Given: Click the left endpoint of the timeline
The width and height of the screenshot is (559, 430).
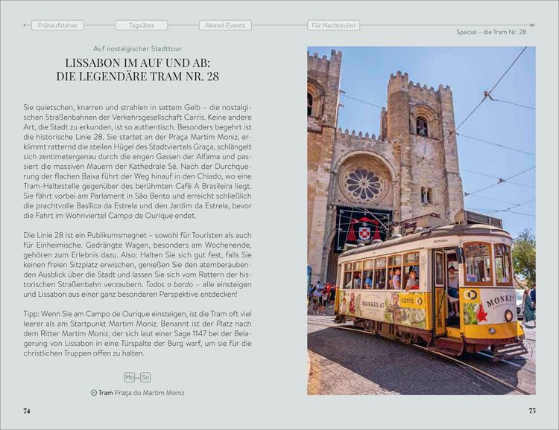Looking at the screenshot, I should click(x=25, y=25).
